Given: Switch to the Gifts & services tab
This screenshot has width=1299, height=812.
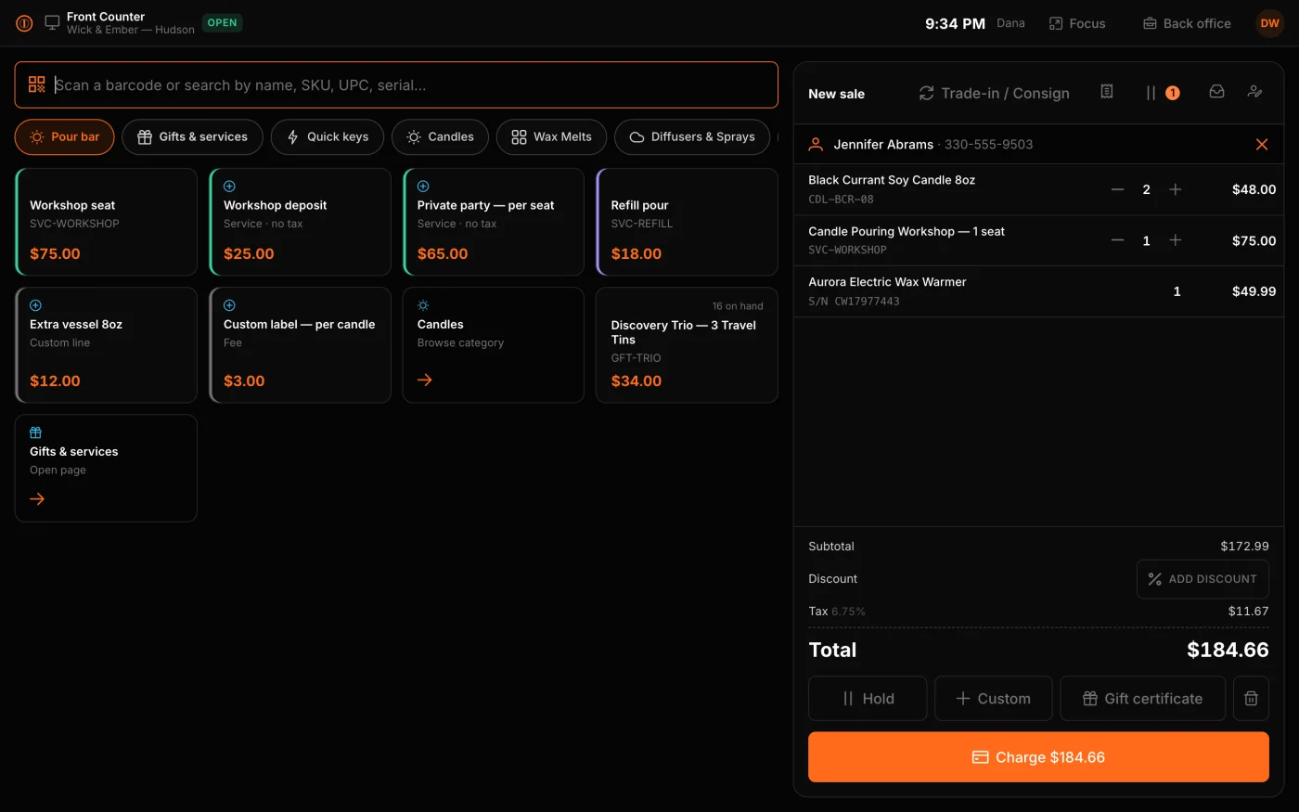Looking at the screenshot, I should click(192, 137).
